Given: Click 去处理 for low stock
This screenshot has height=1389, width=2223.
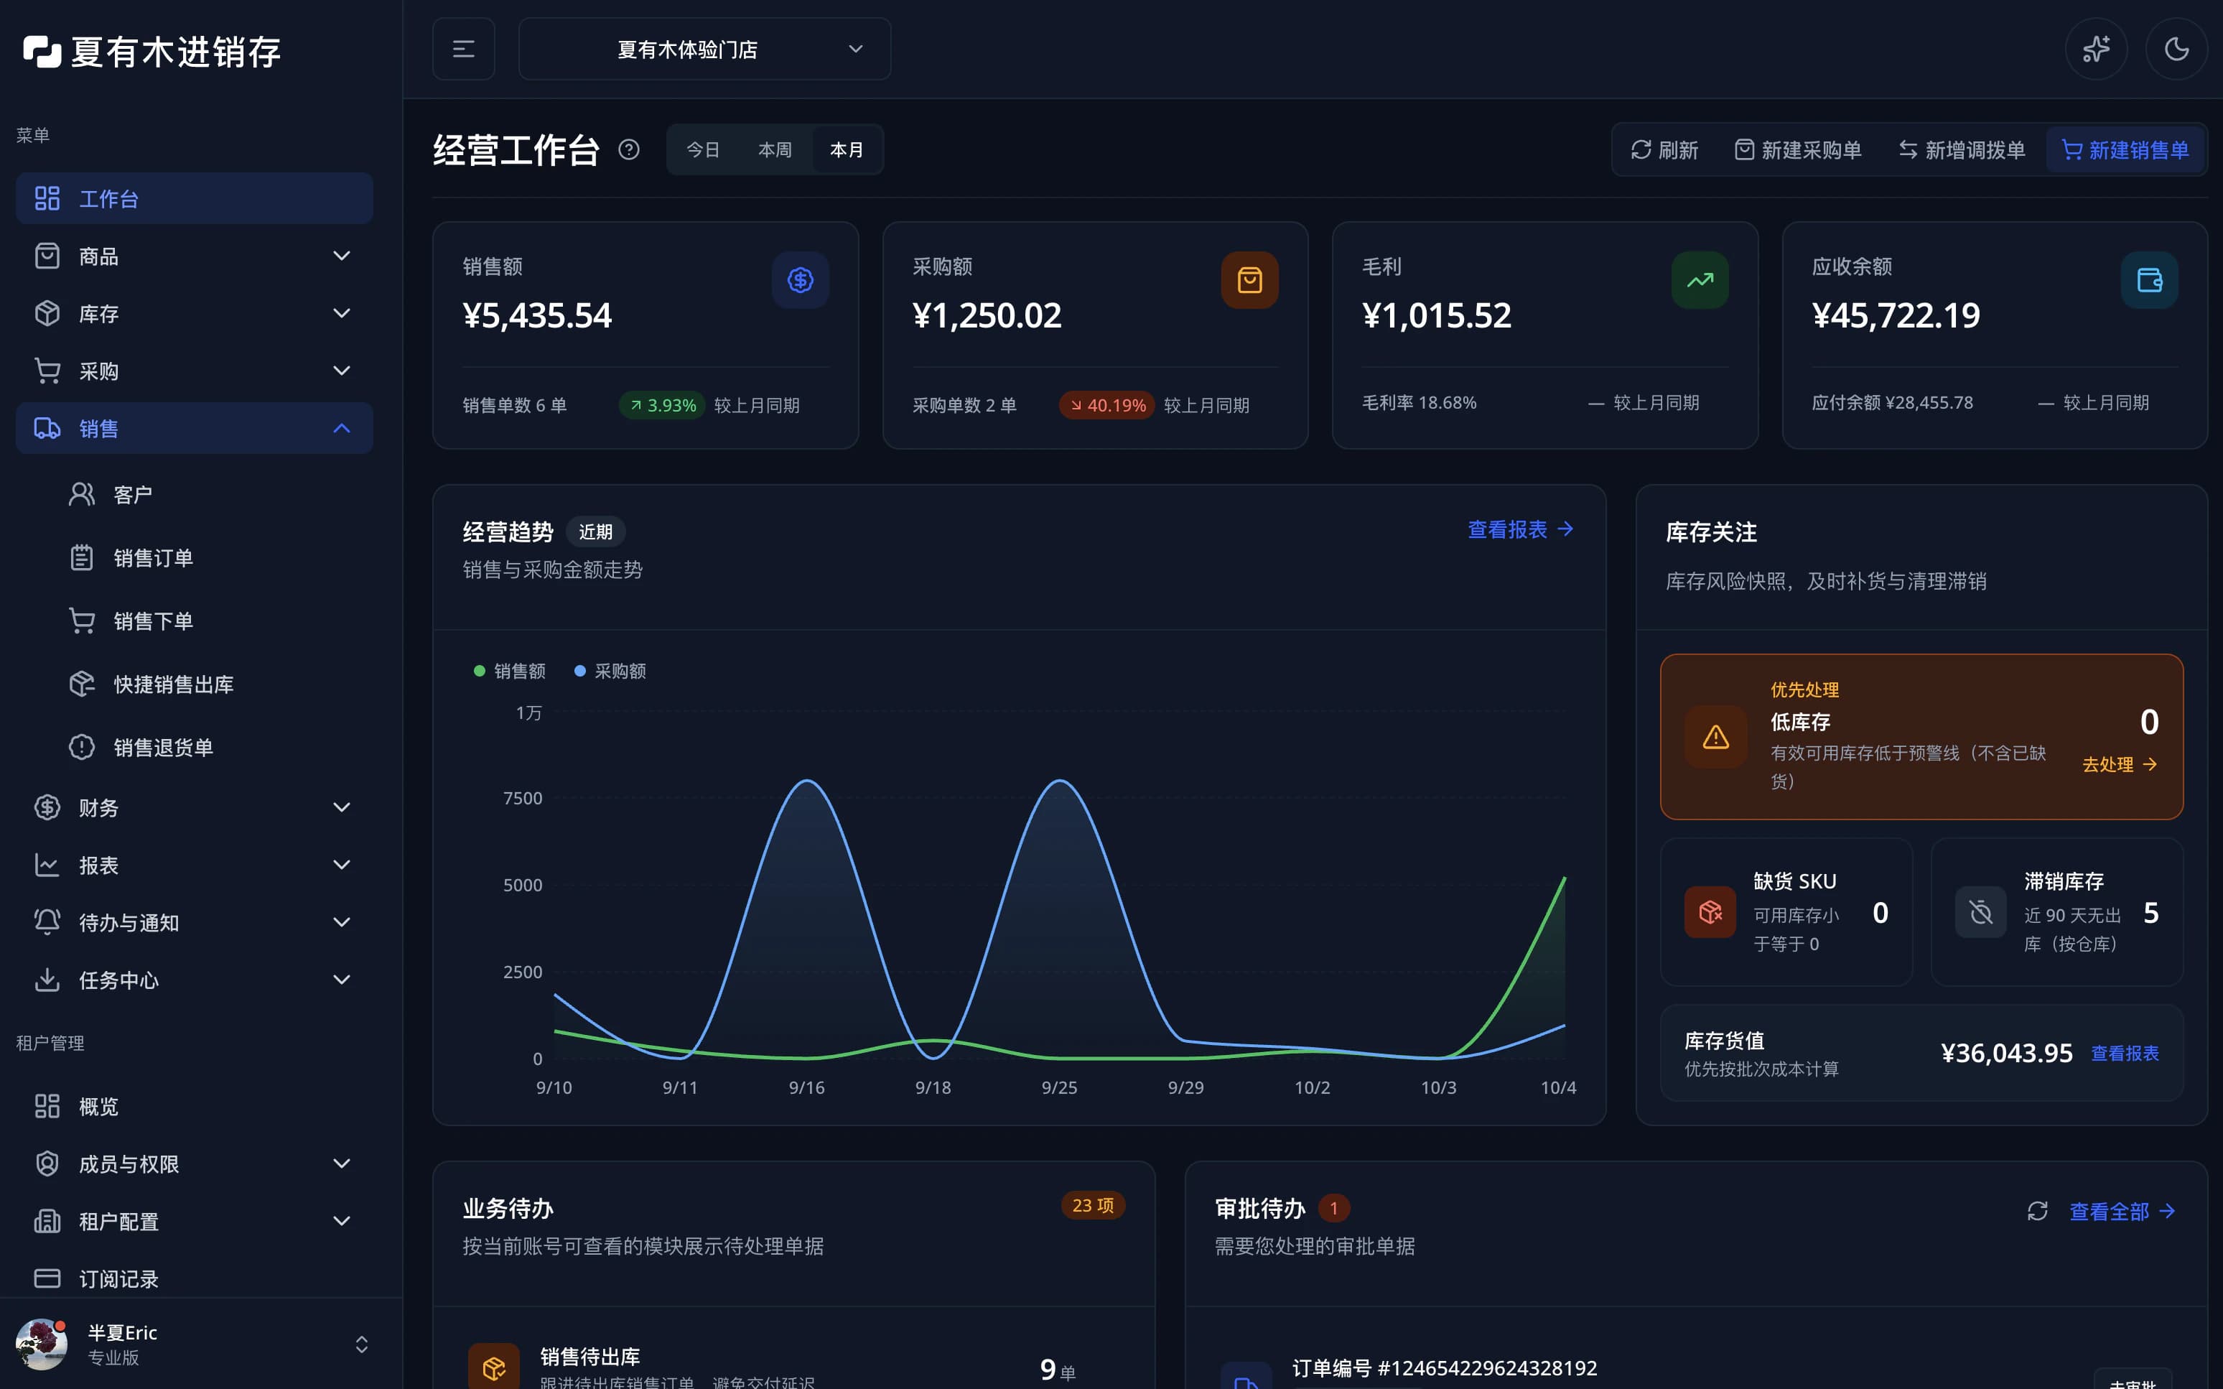Looking at the screenshot, I should coord(2119,764).
